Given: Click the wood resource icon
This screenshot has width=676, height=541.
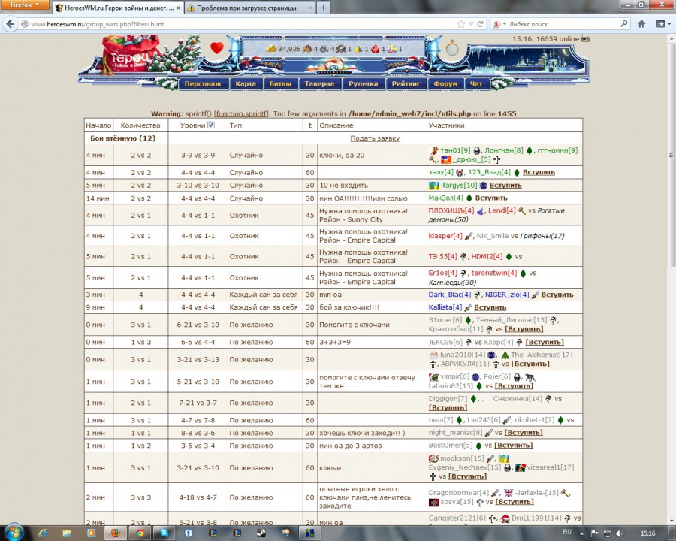Looking at the screenshot, I should [x=307, y=49].
